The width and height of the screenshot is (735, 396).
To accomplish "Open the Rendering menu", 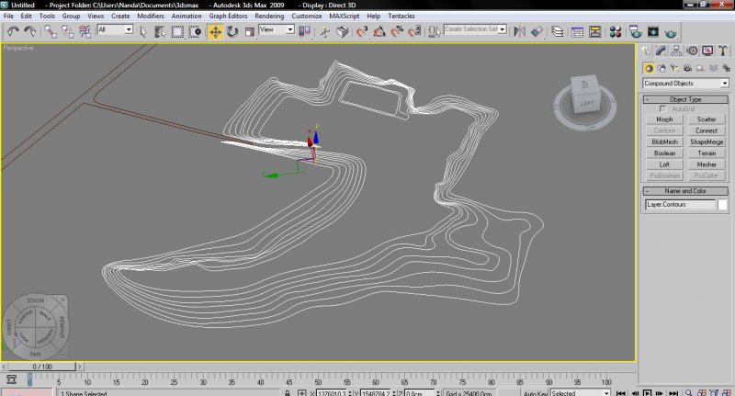I will point(269,17).
